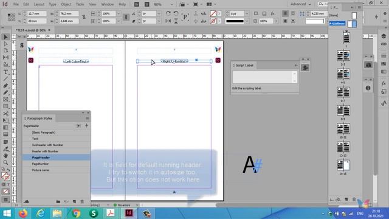
Task: Select Wrap around object shape option
Action: (285, 21)
